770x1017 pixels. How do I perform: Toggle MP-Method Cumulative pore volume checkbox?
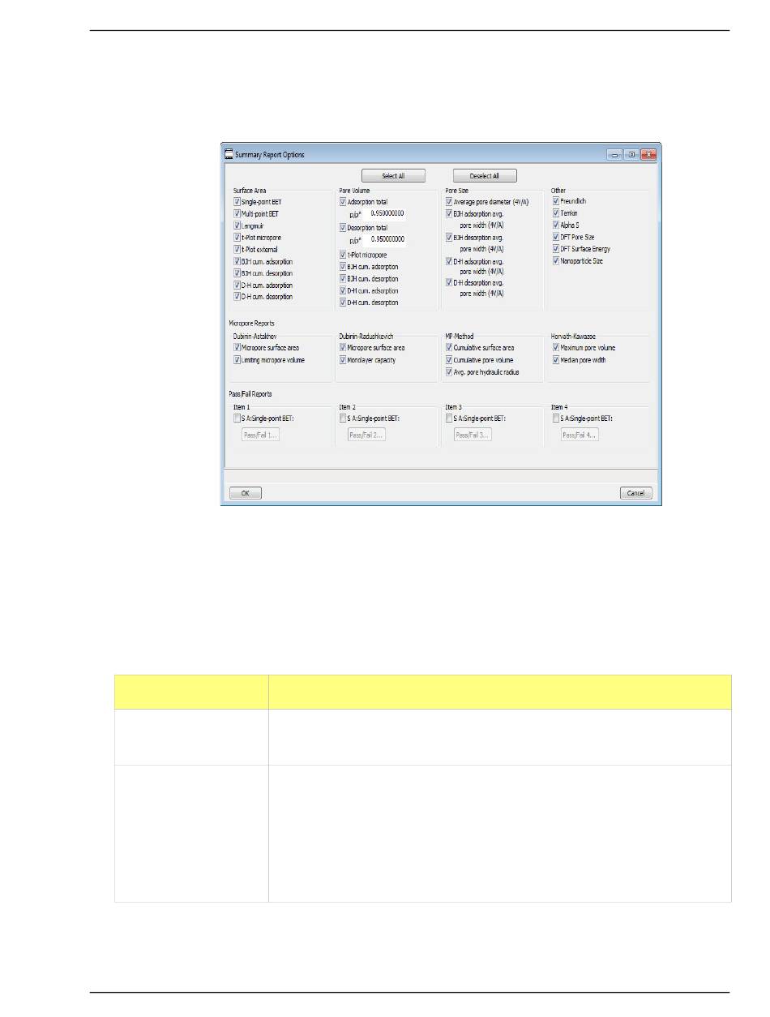[449, 360]
